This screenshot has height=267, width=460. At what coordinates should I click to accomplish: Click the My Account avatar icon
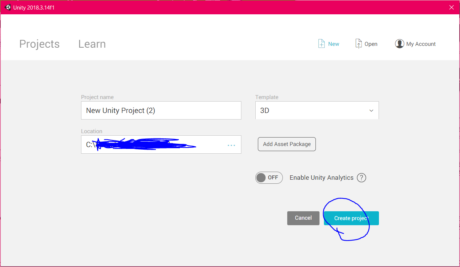pos(399,44)
